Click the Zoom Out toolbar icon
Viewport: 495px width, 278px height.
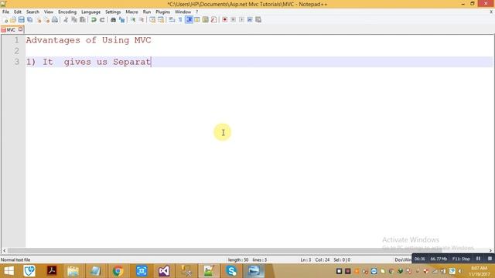[142, 19]
